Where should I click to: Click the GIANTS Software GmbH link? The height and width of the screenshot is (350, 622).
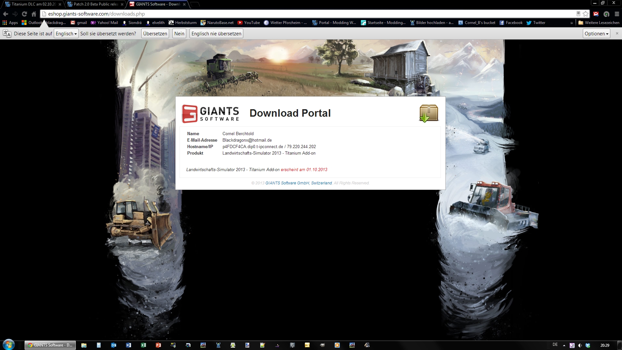tap(287, 183)
